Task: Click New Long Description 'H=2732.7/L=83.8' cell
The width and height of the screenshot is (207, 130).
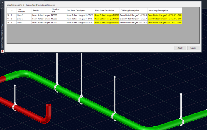Action: pos(165,19)
